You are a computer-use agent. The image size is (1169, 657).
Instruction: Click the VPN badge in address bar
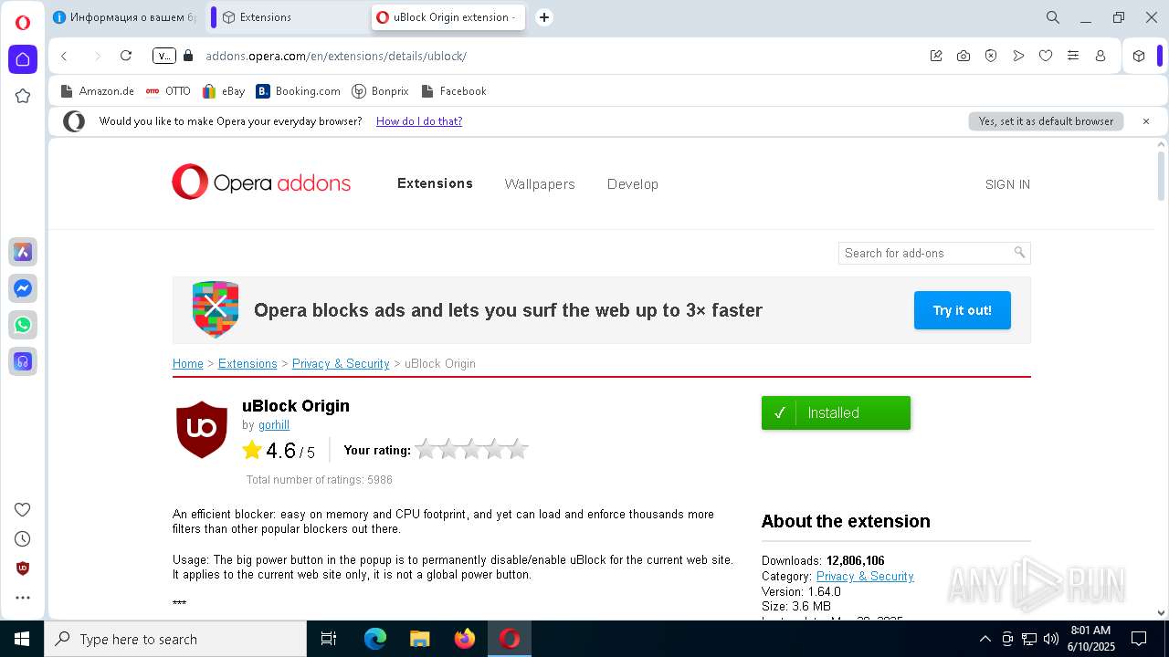(163, 56)
